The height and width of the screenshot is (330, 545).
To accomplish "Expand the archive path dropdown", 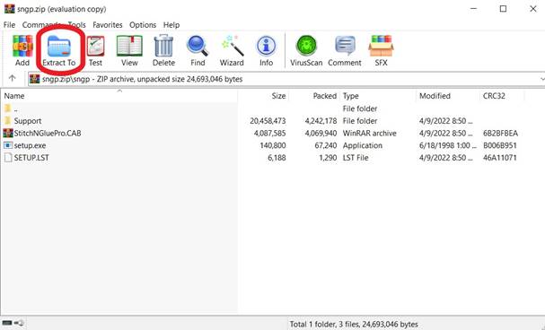I will 542,79.
